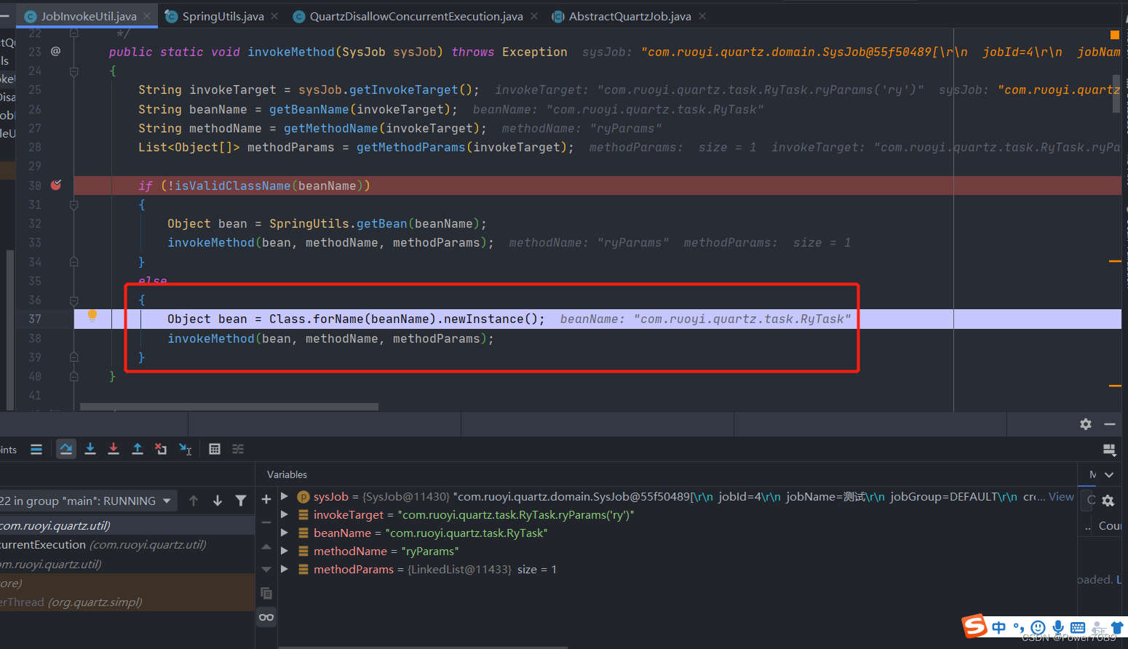Click the red Force Step Into icon
Image resolution: width=1128 pixels, height=649 pixels.
click(114, 450)
